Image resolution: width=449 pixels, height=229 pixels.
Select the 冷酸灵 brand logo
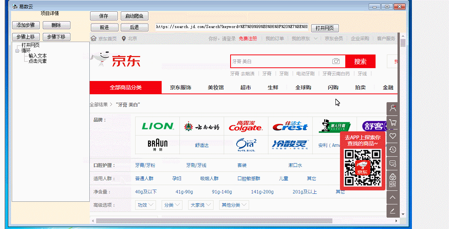click(290, 145)
